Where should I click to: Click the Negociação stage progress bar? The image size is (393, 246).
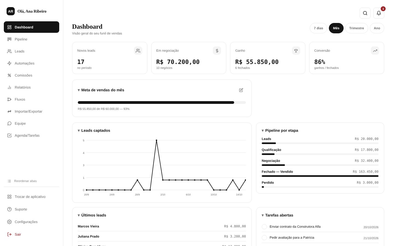(x=320, y=165)
